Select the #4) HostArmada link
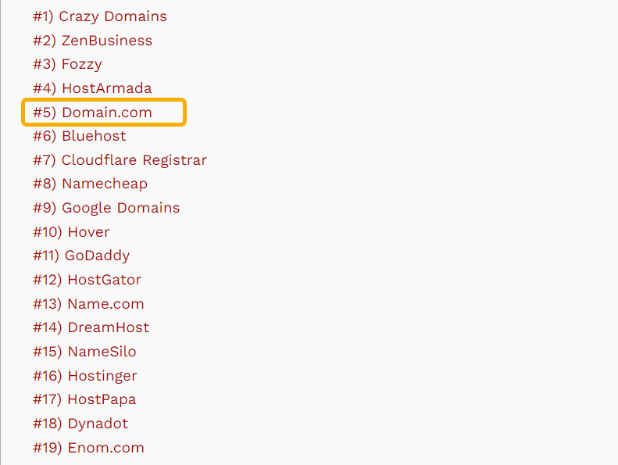This screenshot has width=618, height=465. pyautogui.click(x=92, y=88)
